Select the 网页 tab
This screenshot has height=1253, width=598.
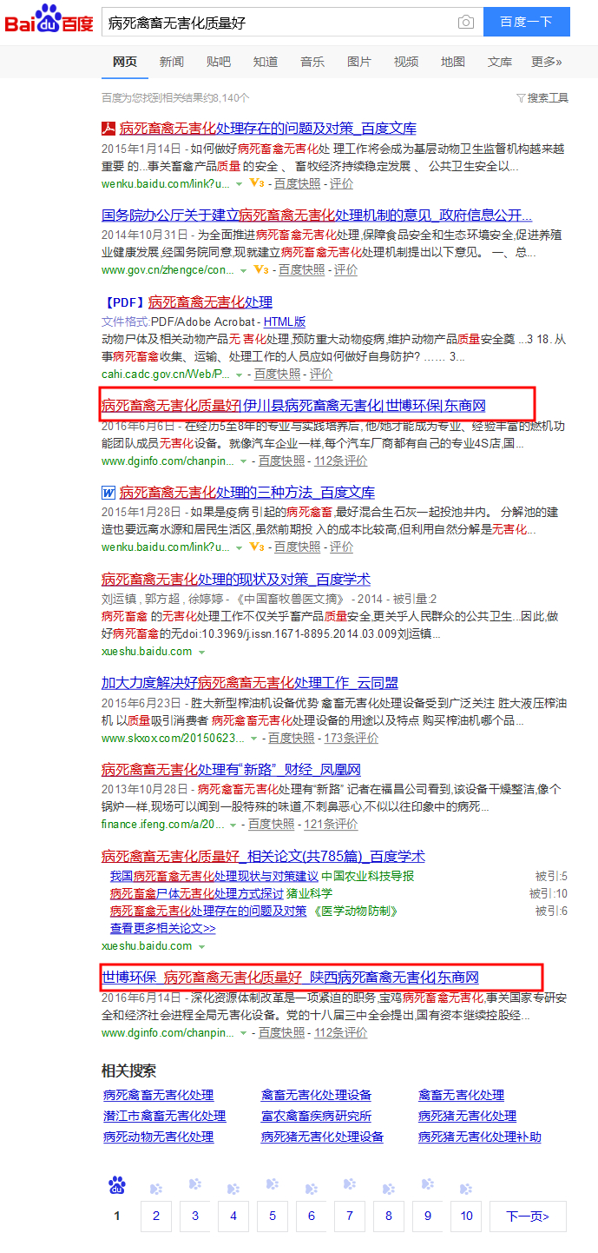(x=125, y=62)
